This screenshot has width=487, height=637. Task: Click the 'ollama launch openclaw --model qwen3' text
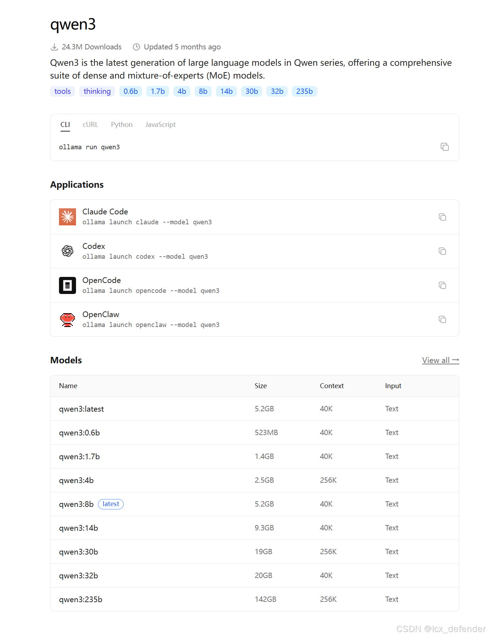click(151, 325)
